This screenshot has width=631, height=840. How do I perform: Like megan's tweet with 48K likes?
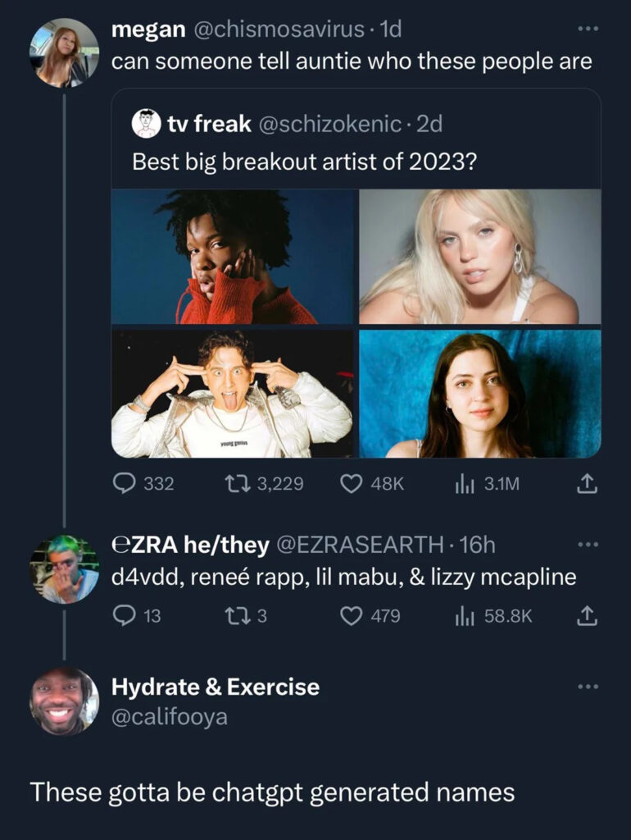pyautogui.click(x=352, y=484)
